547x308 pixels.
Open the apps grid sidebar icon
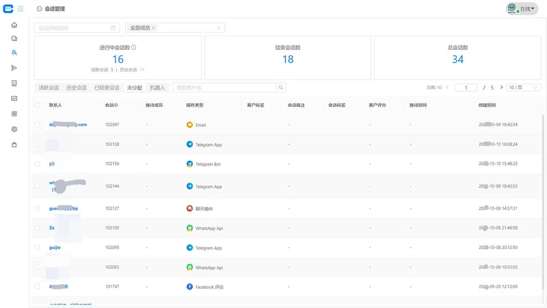click(14, 114)
